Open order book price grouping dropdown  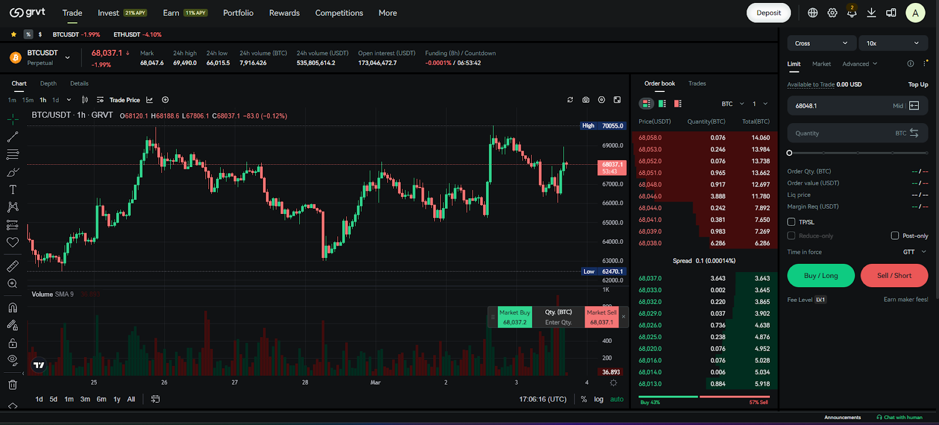click(x=760, y=104)
